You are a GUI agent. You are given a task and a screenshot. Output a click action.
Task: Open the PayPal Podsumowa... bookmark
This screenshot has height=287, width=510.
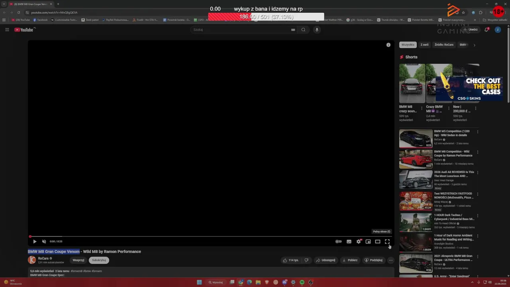[x=115, y=20]
